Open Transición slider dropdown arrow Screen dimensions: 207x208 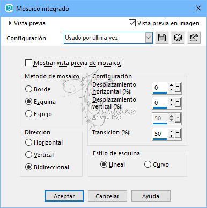click(178, 134)
